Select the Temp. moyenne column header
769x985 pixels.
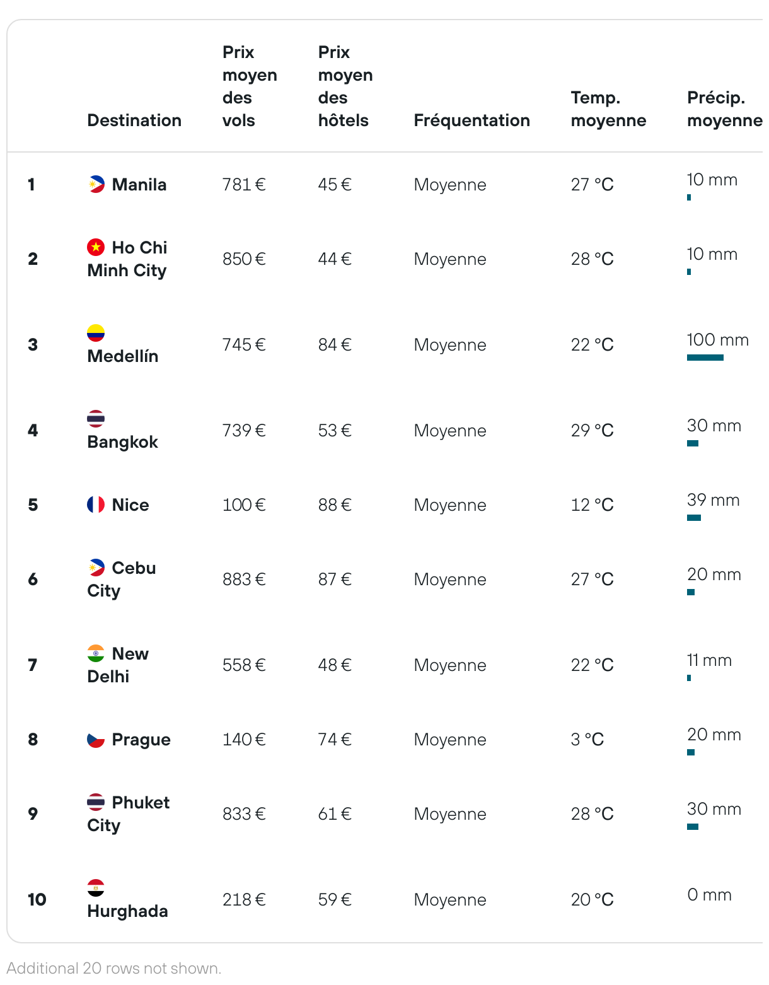tap(608, 109)
